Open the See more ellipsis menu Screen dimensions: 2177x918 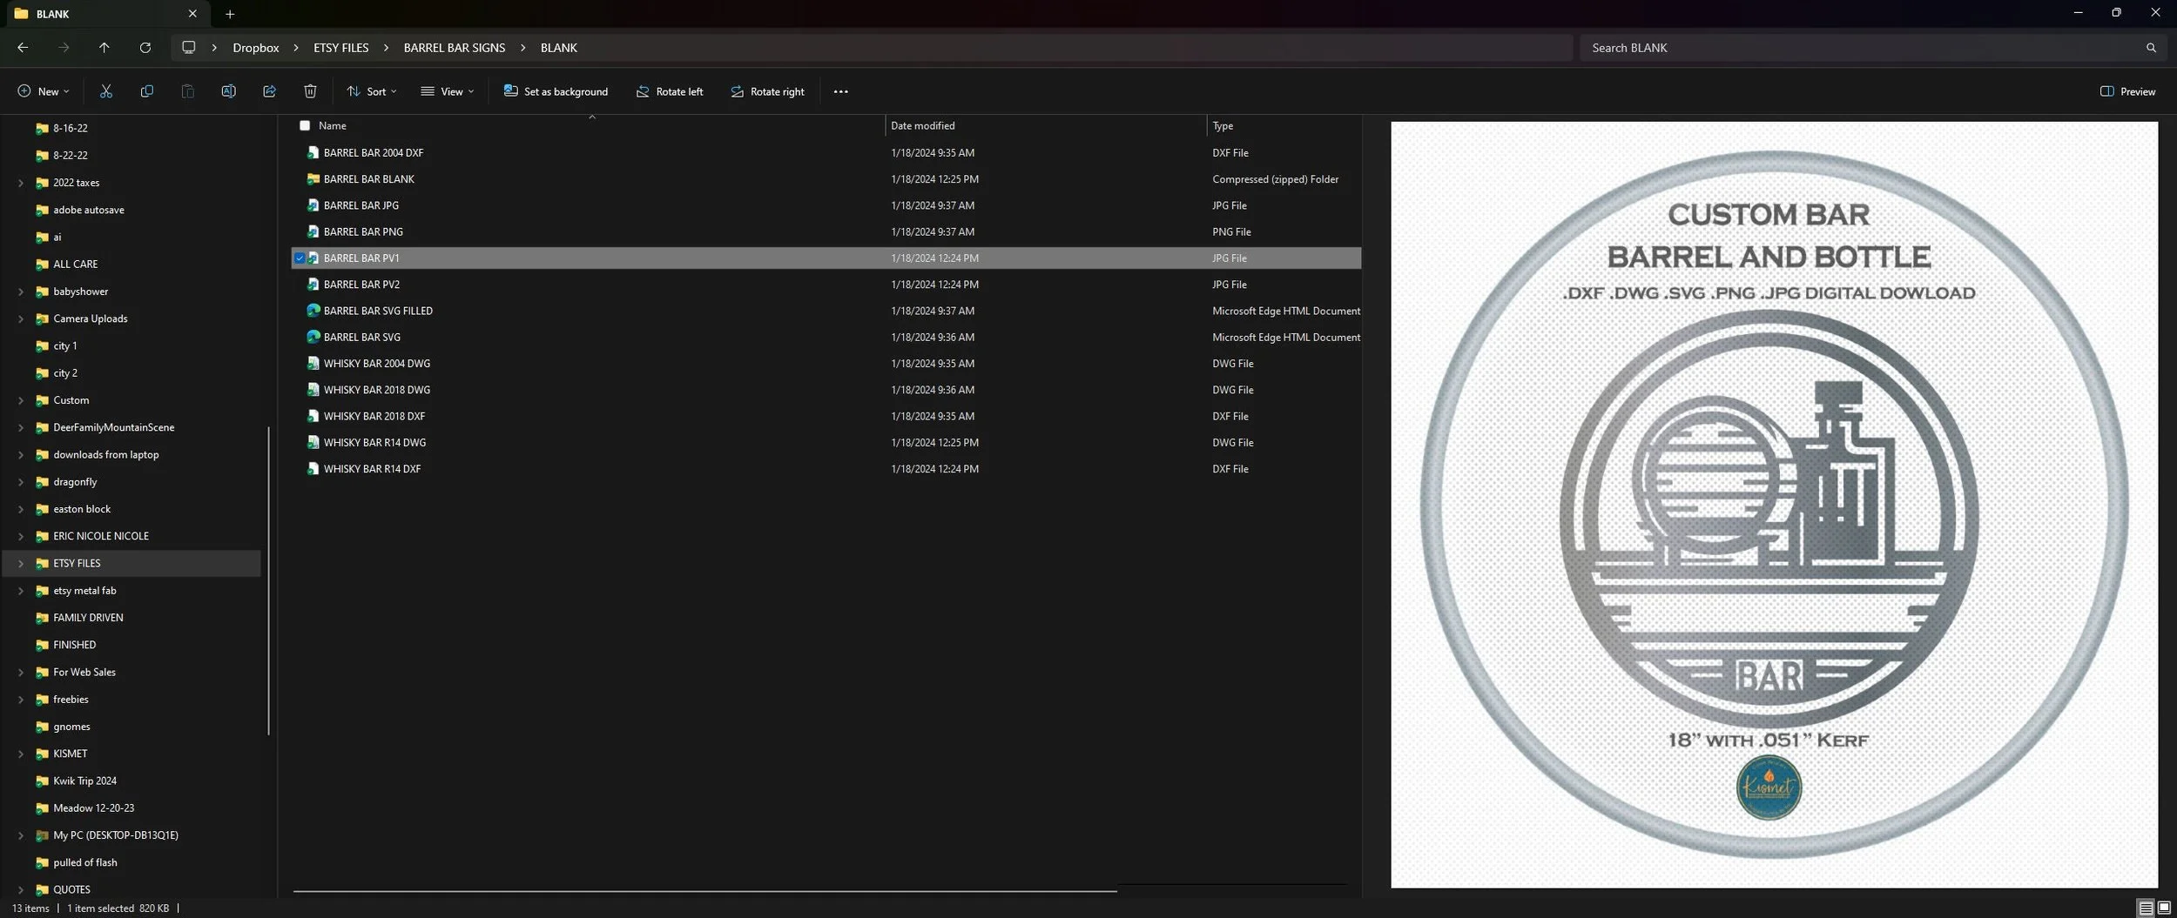click(x=840, y=91)
